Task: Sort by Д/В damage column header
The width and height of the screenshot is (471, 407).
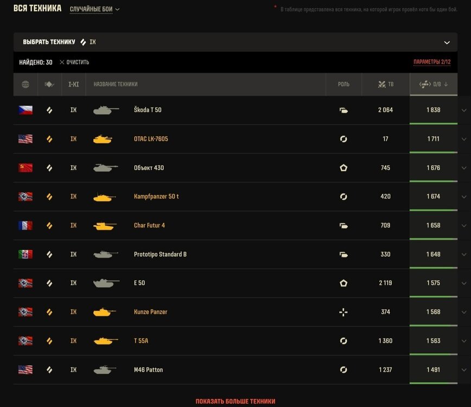Action: coord(434,85)
